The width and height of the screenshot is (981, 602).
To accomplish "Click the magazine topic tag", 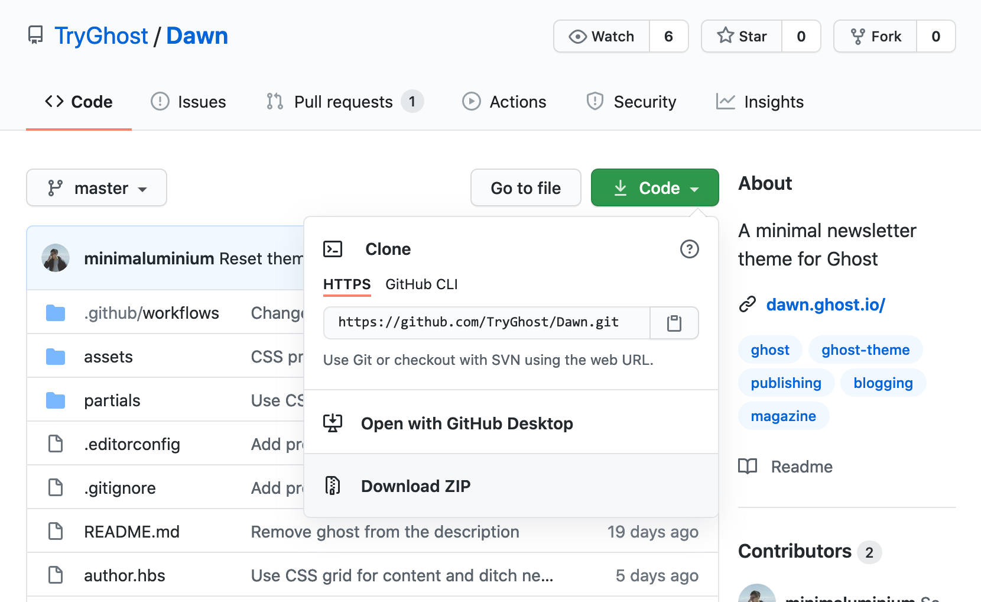I will point(784,416).
